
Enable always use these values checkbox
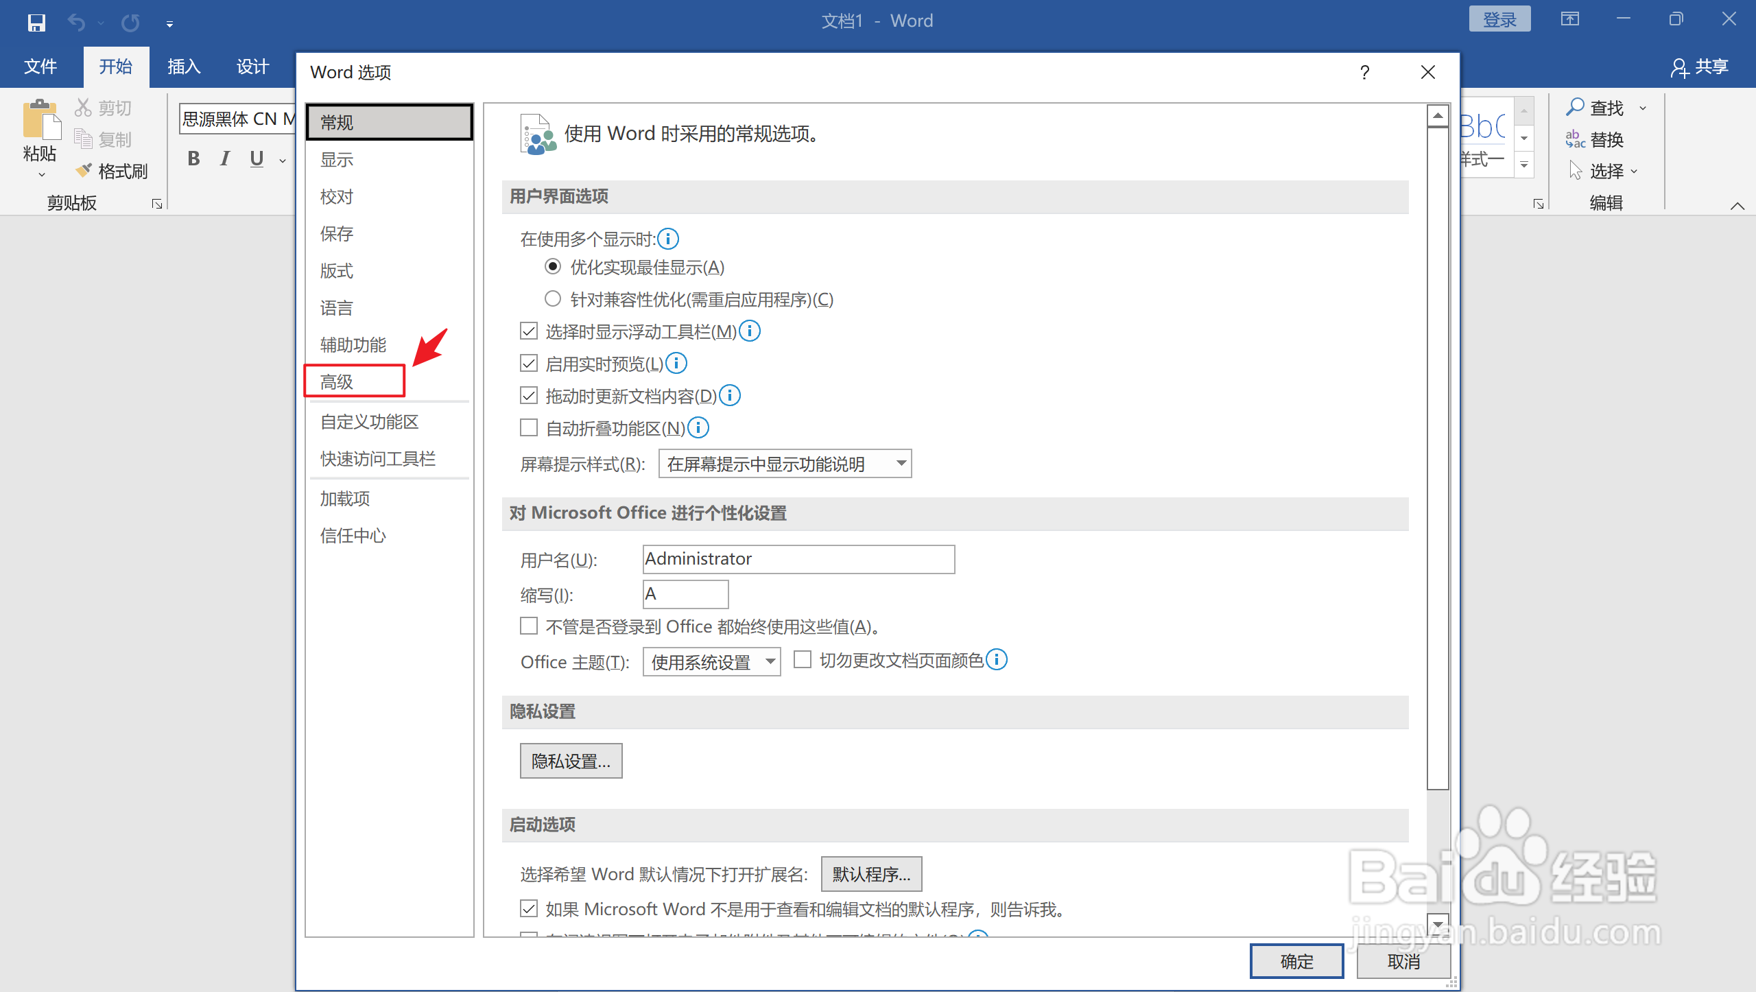(529, 626)
